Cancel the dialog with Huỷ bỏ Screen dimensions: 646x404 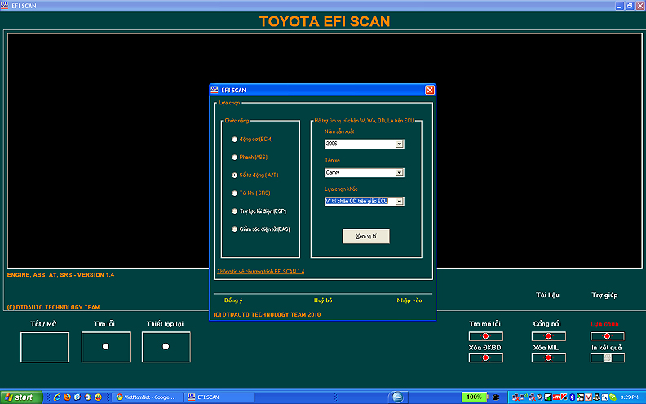pyautogui.click(x=323, y=300)
